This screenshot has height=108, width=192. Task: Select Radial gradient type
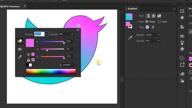coord(153,16)
